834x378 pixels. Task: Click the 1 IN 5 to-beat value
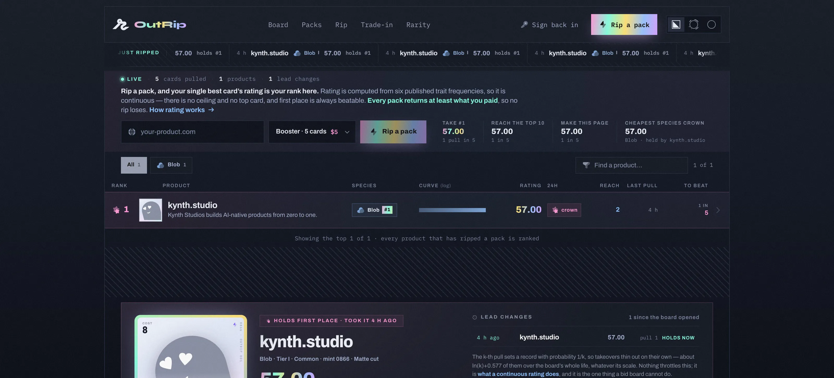[703, 210]
